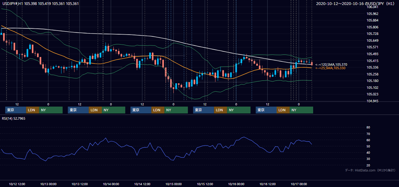Pick the 105.571 price label
Screen dimensions: 399x187
[x=372, y=47]
